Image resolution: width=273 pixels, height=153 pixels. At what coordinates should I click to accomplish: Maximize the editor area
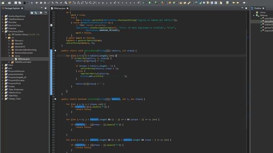pyautogui.click(x=246, y=8)
